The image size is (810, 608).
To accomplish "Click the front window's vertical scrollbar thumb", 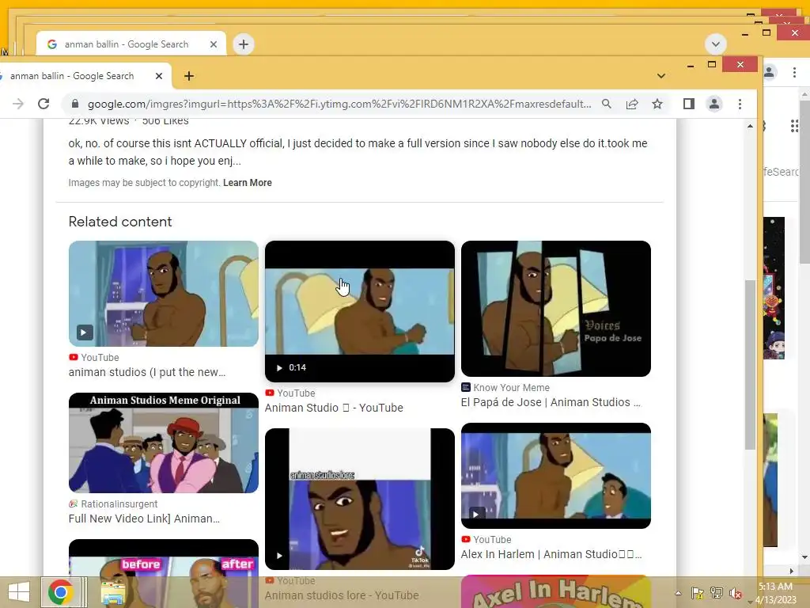I will tap(750, 365).
